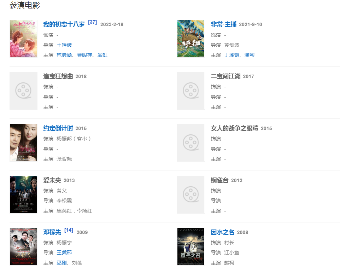
Task: Click the 爱未央 movie poster
Action: (23, 194)
